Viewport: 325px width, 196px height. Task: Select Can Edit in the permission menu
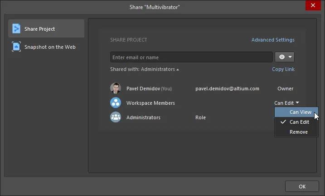(296, 122)
